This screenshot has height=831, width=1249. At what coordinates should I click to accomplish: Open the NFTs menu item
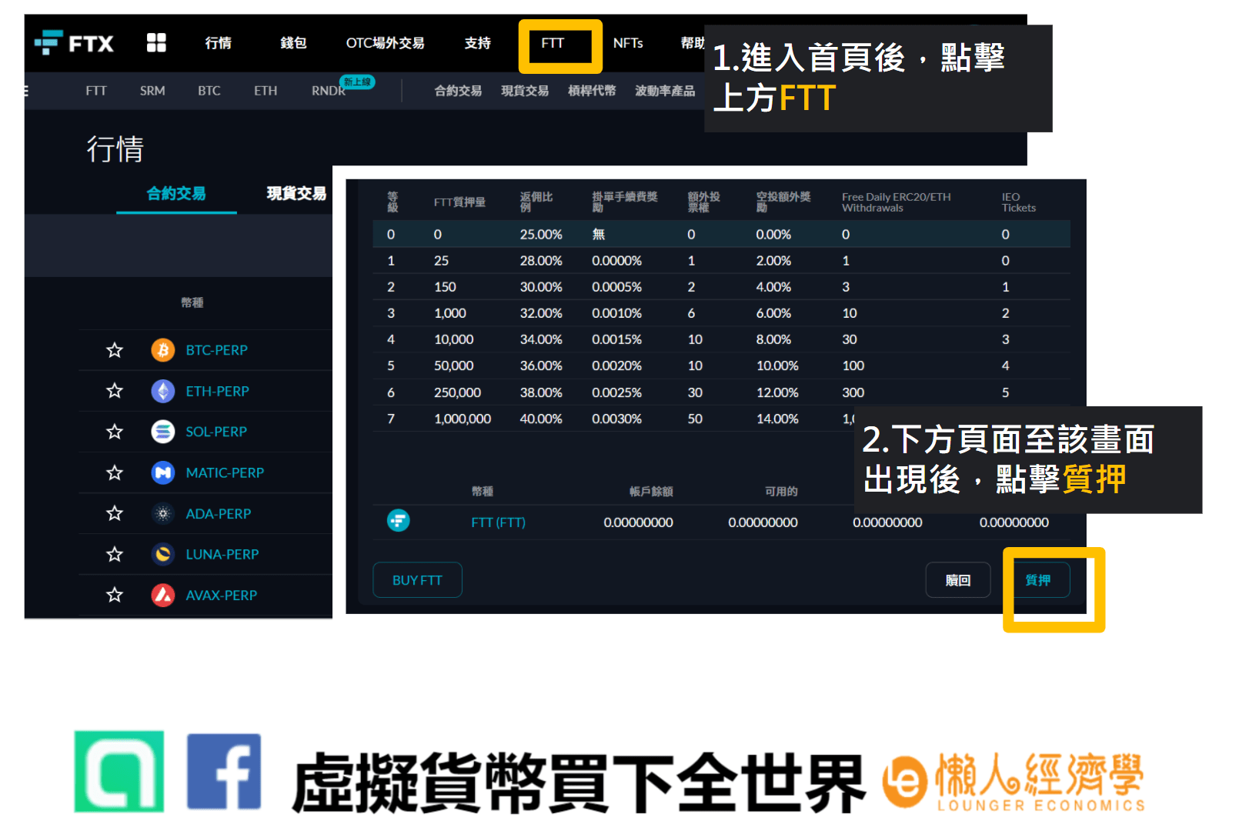click(x=628, y=43)
